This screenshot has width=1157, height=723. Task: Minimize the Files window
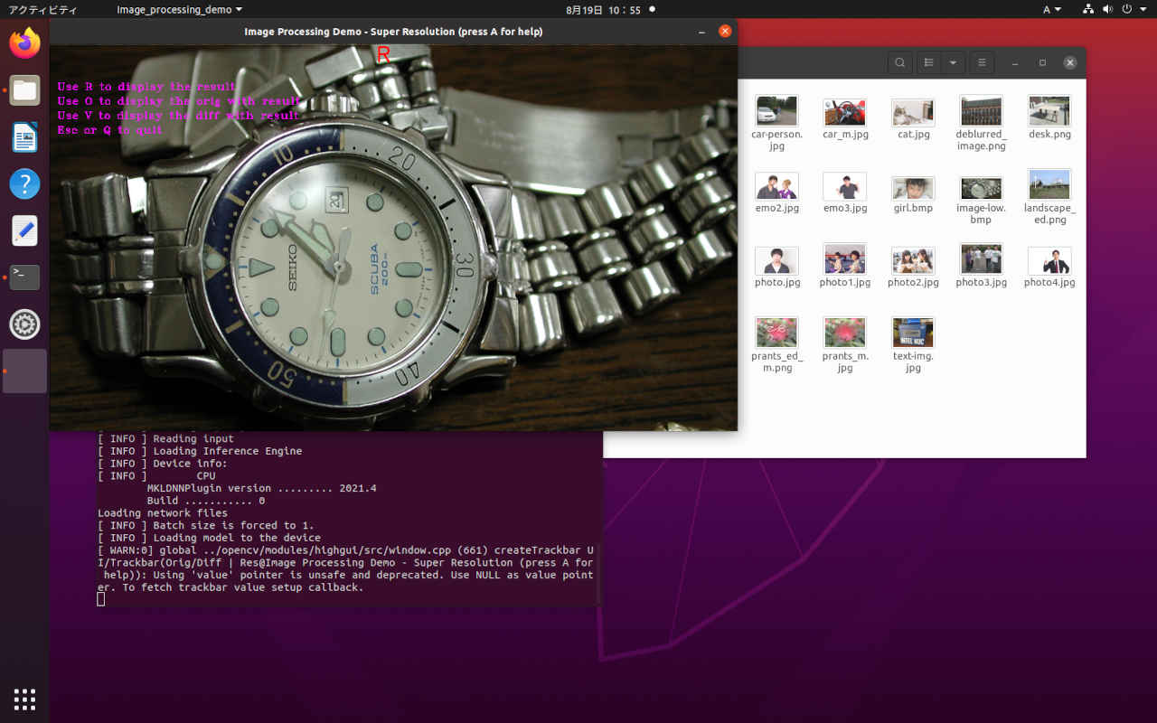[1015, 63]
